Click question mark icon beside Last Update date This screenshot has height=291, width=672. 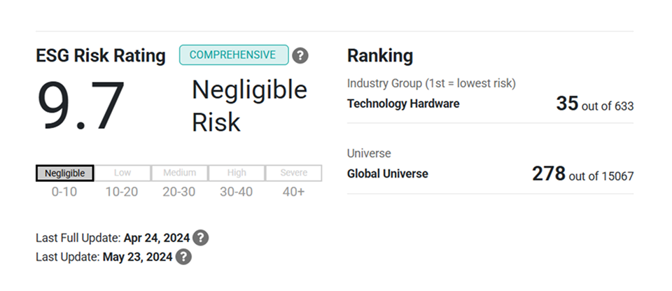[183, 257]
